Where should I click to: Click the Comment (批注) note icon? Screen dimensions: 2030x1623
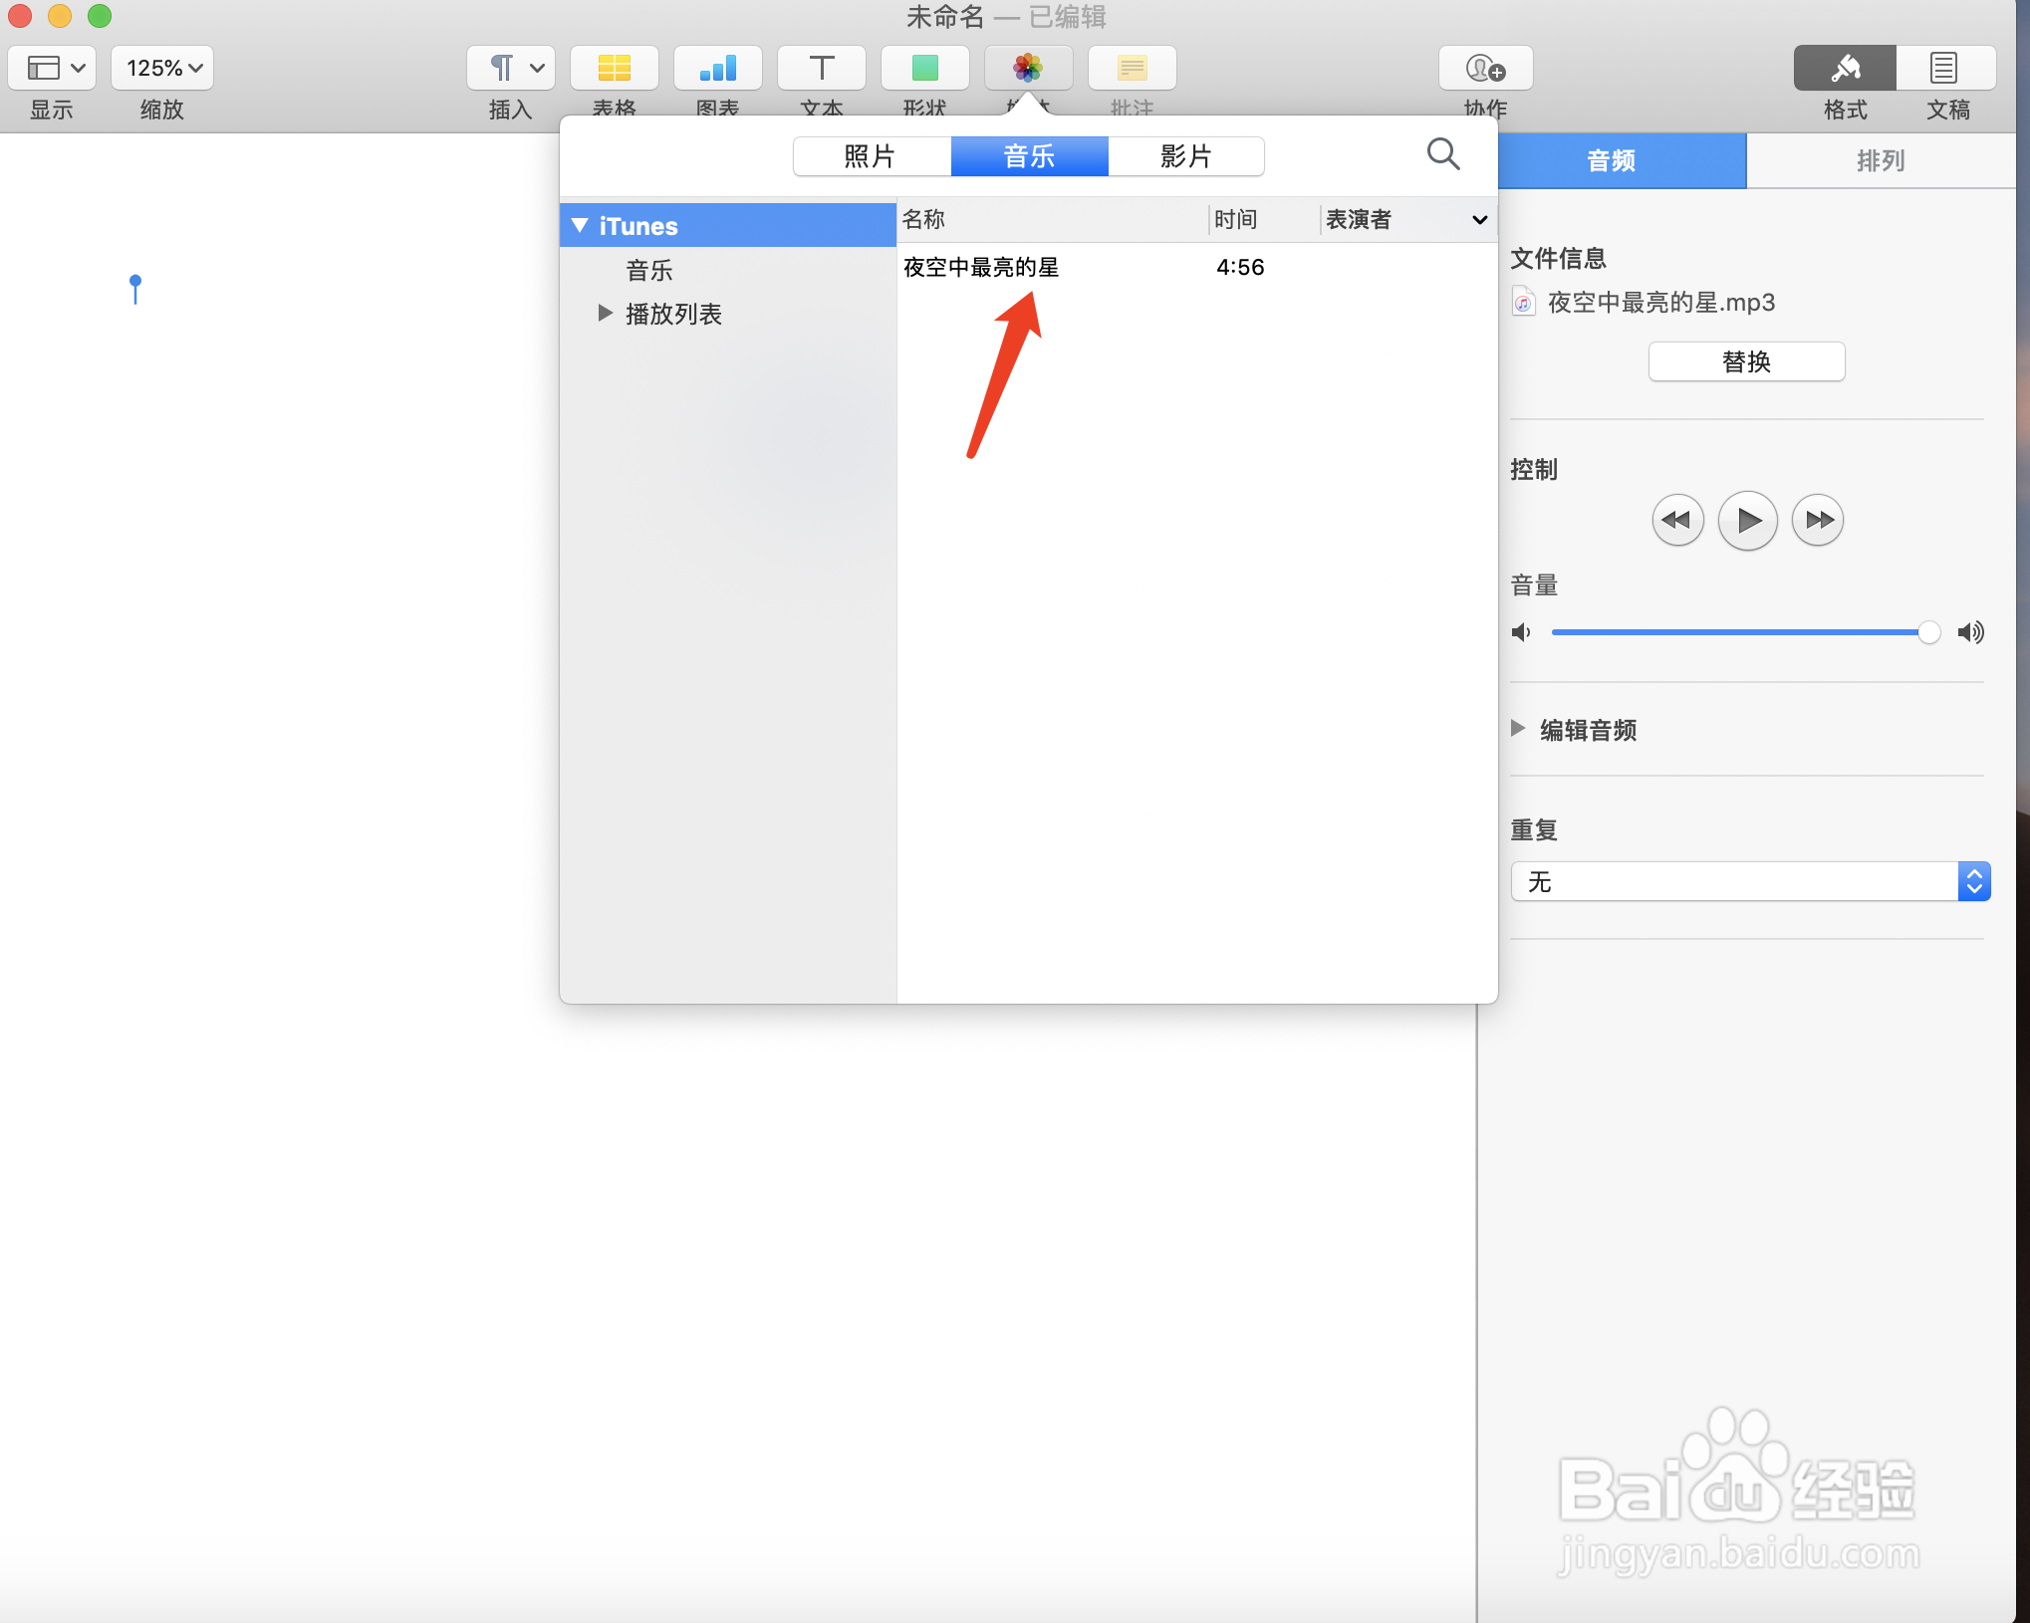(1133, 68)
